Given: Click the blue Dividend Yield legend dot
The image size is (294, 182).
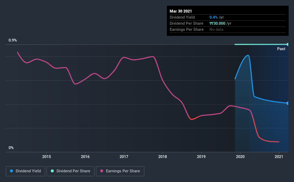Looking at the screenshot, I should click(x=11, y=171).
